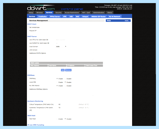
Task: Click the Firmware version text
Action: tap(118, 5)
